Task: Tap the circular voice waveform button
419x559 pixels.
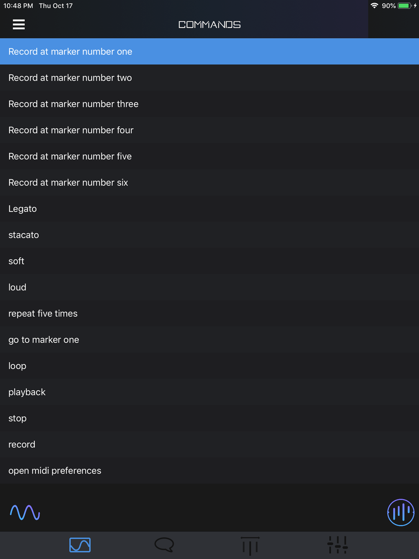Action: pyautogui.click(x=401, y=512)
